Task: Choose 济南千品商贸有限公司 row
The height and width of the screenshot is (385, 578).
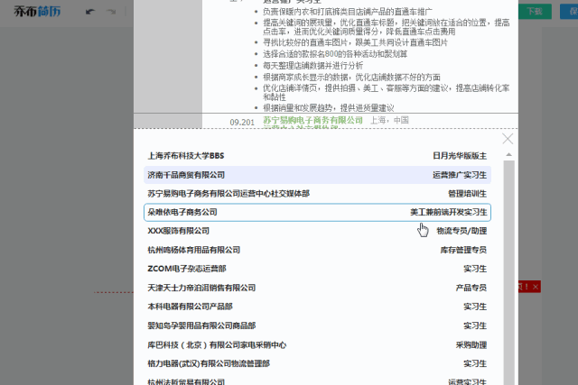Action: point(317,175)
